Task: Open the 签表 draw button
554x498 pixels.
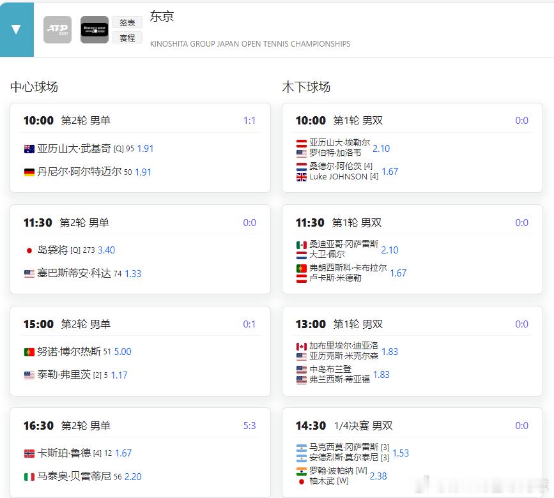Action: [127, 22]
